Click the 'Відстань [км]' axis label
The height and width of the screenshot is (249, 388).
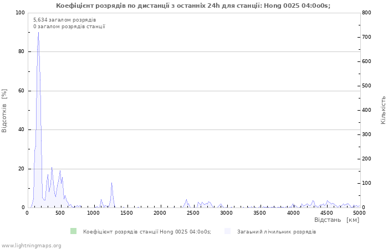pyautogui.click(x=336, y=220)
